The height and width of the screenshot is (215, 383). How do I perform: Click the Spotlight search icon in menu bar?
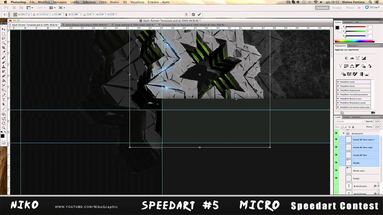click(x=370, y=2)
